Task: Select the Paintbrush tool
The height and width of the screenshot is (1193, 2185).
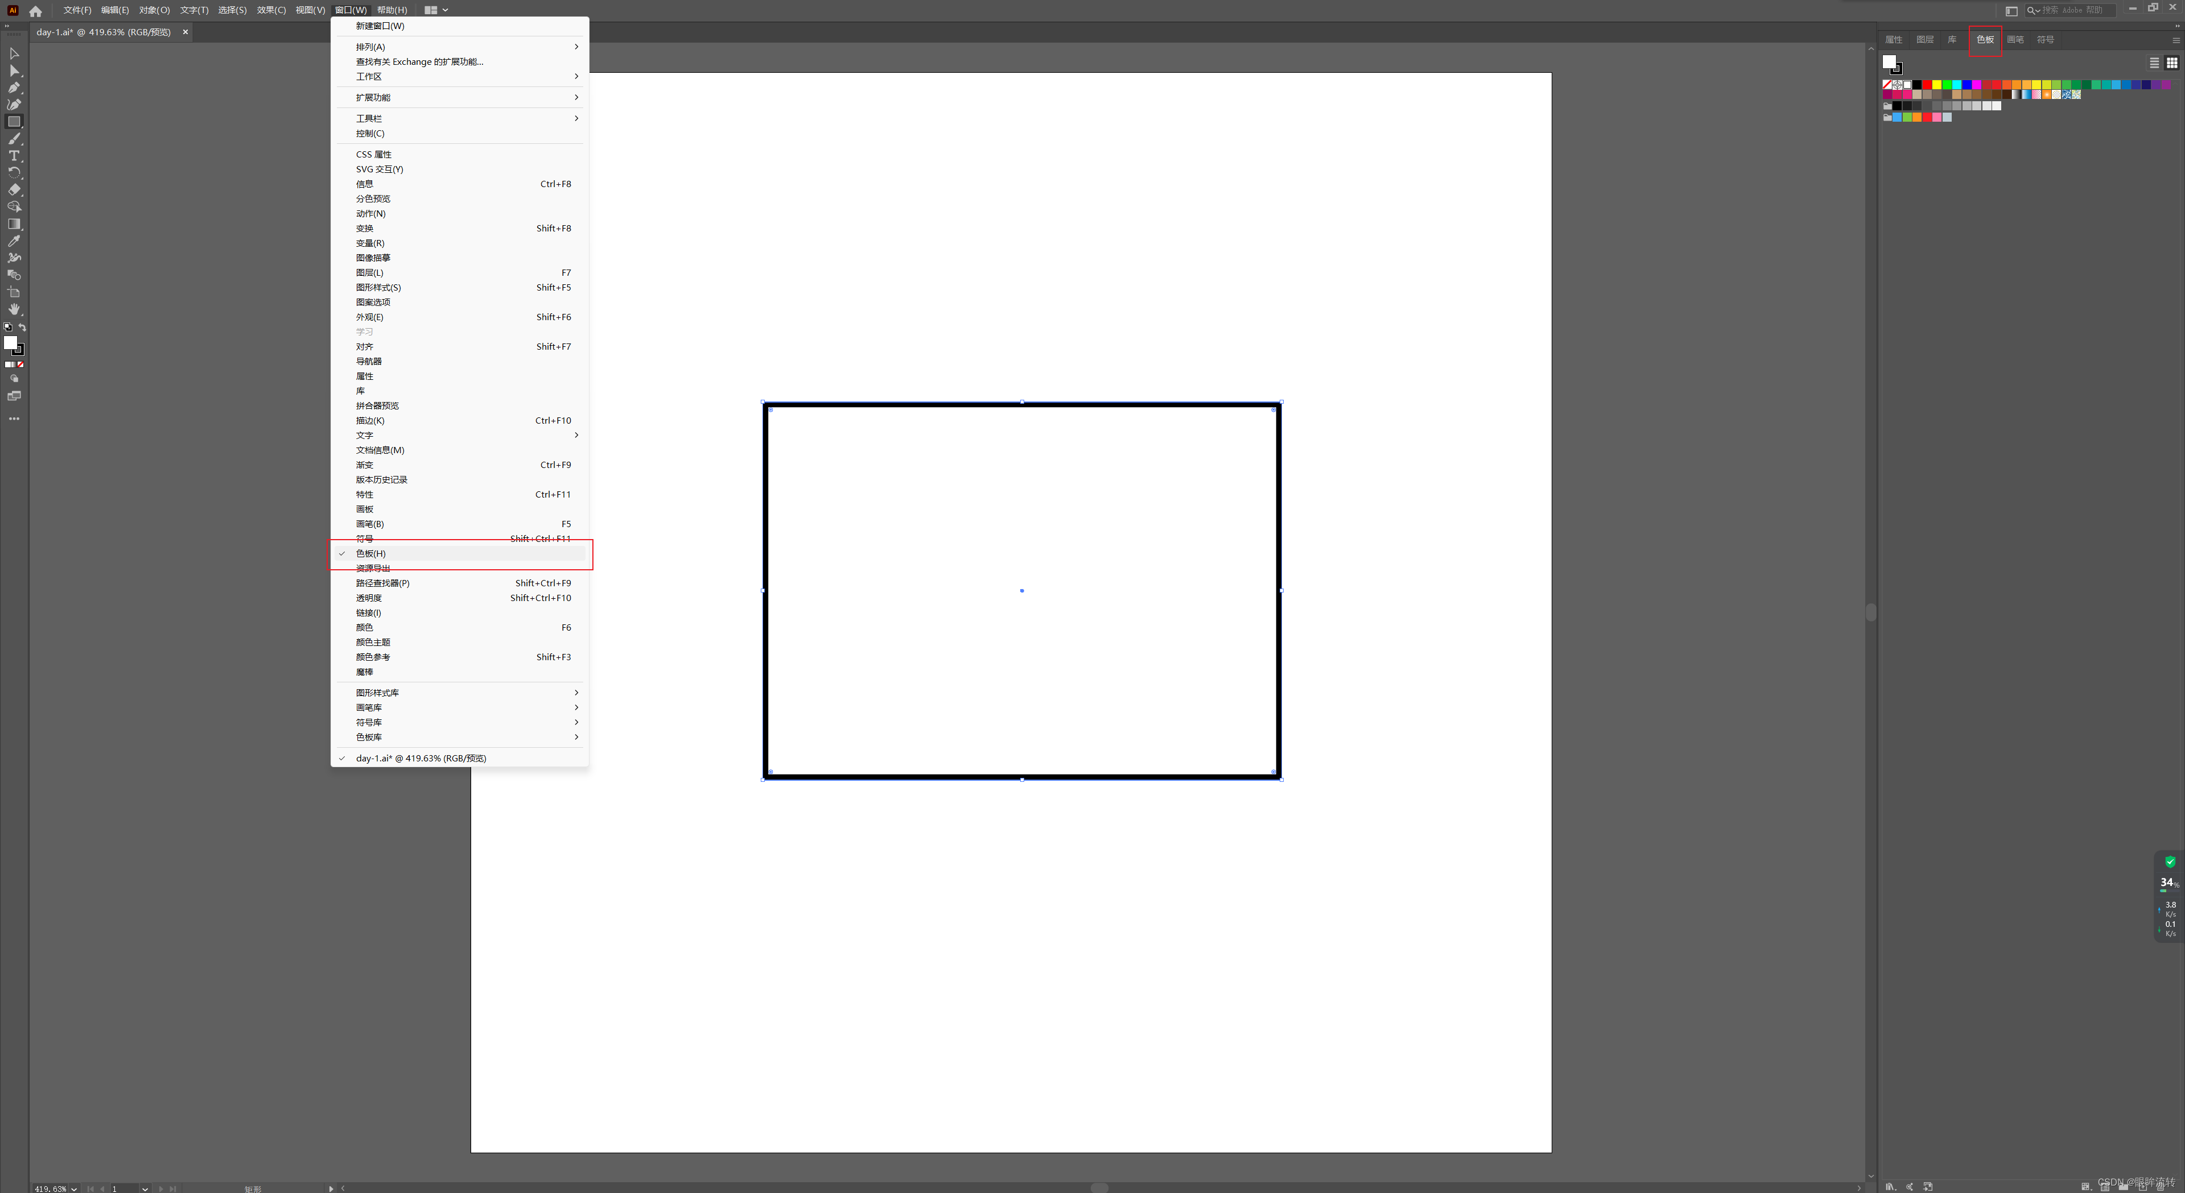Action: tap(14, 138)
